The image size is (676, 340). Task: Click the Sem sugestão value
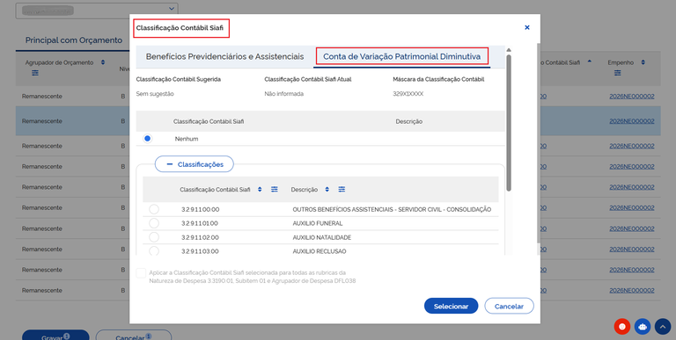155,94
